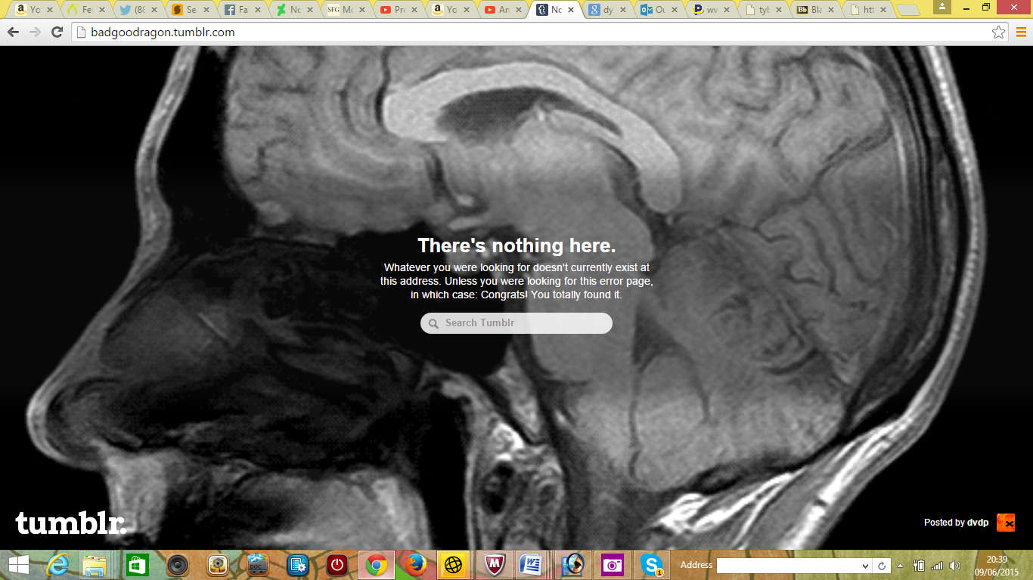Open Microsoft Word from the taskbar
Viewport: 1033px width, 580px height.
click(532, 565)
